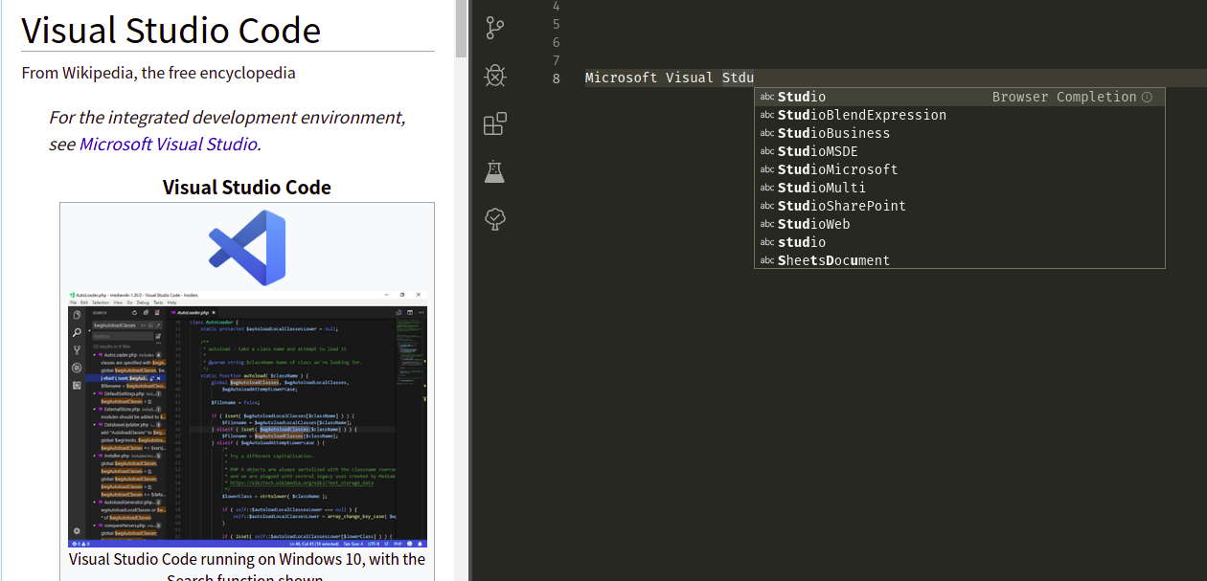Open the Source Control view icon
The image size is (1207, 581).
[494, 28]
